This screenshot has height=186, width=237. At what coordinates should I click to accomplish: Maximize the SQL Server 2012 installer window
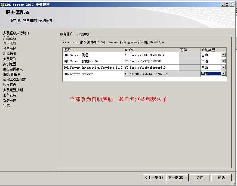click(227, 5)
